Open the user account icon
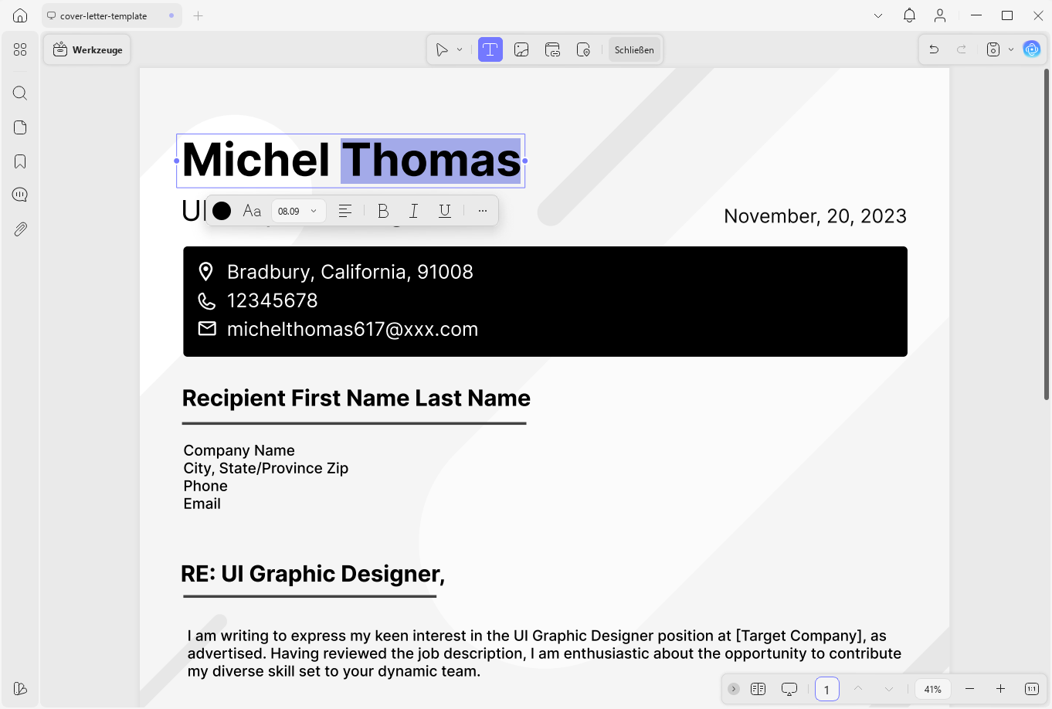This screenshot has width=1052, height=709. (940, 15)
